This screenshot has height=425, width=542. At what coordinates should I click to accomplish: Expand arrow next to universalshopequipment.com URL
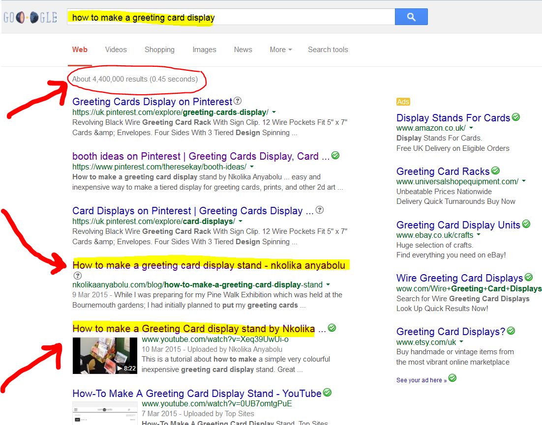coord(524,181)
